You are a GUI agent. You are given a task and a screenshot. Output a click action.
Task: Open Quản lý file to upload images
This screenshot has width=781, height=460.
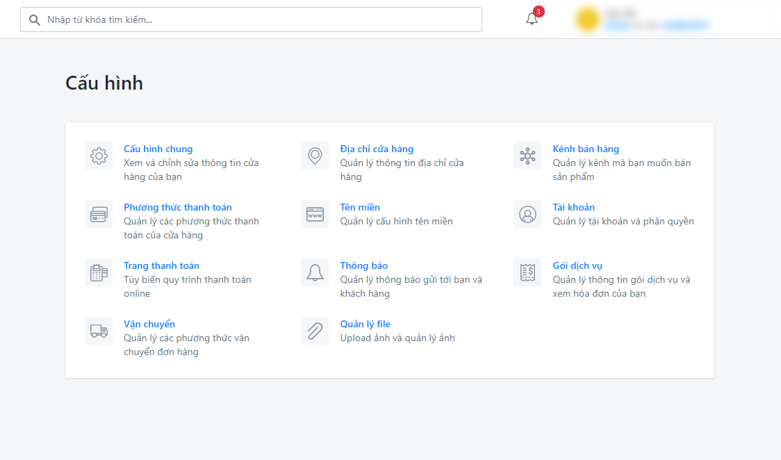pyautogui.click(x=364, y=324)
